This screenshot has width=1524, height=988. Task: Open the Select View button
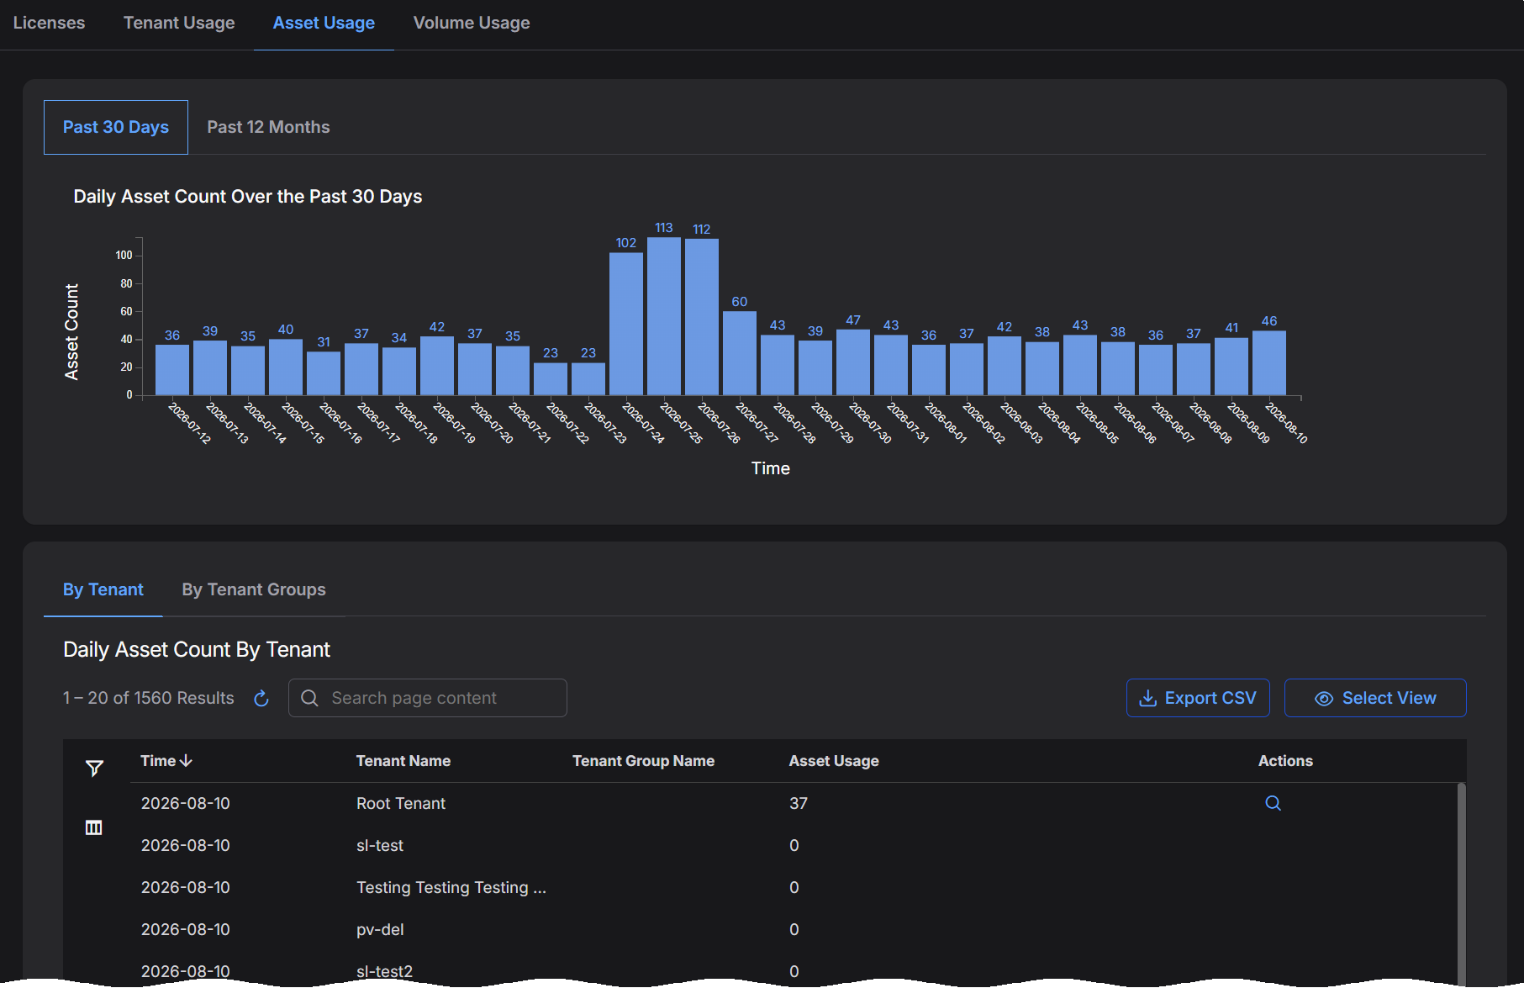1375,698
